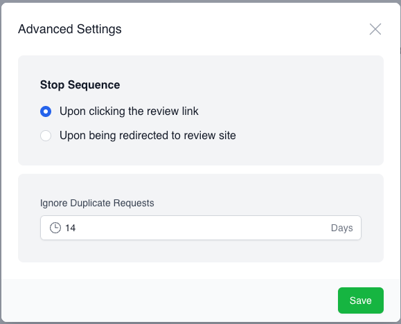Click the number 14 in the days field
Image resolution: width=401 pixels, height=324 pixels.
coord(71,228)
